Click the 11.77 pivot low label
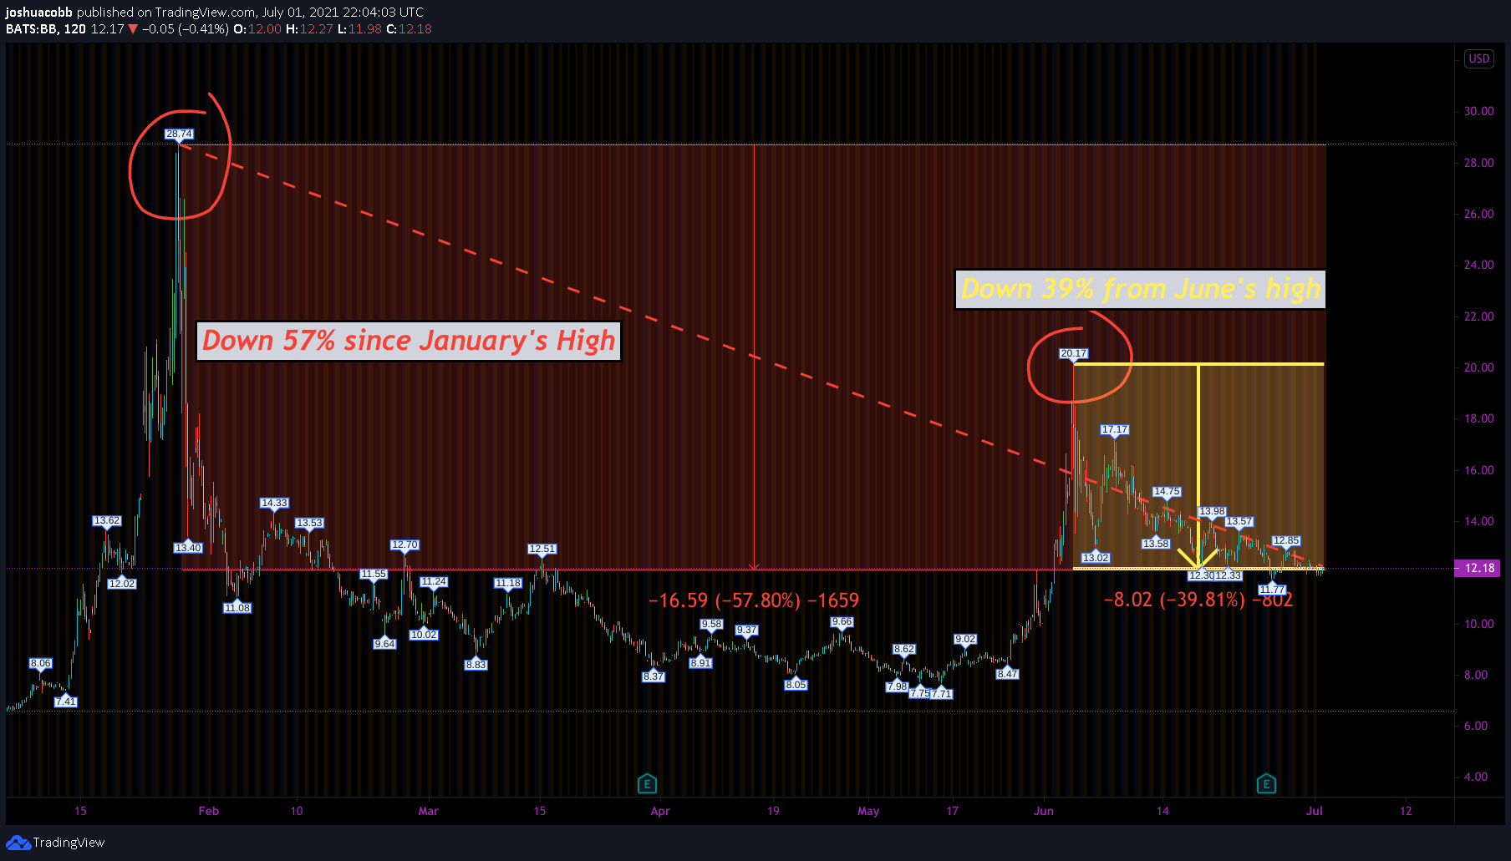This screenshot has height=861, width=1511. [x=1272, y=590]
